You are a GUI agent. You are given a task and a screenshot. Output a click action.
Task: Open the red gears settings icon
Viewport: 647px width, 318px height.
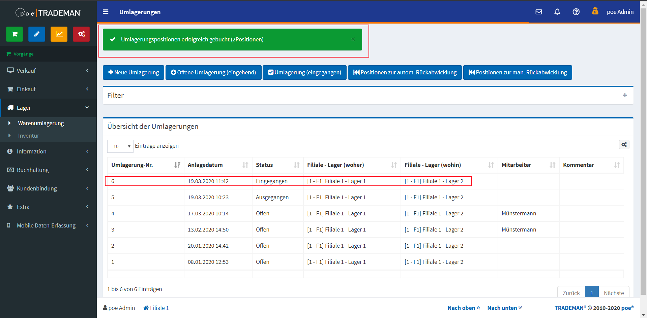pyautogui.click(x=81, y=34)
